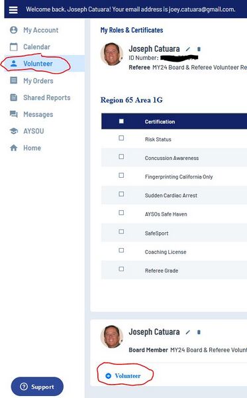Screen dimensions: 247x398
Task: Check the Fingerprinting California Only checkbox
Action: click(x=121, y=175)
